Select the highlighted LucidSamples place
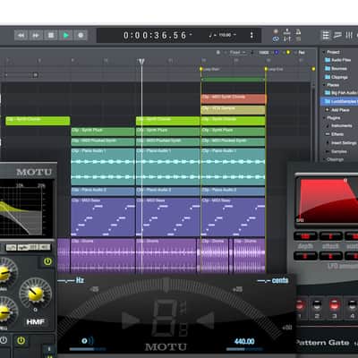Screen dimensions: 358x358 click(339, 101)
